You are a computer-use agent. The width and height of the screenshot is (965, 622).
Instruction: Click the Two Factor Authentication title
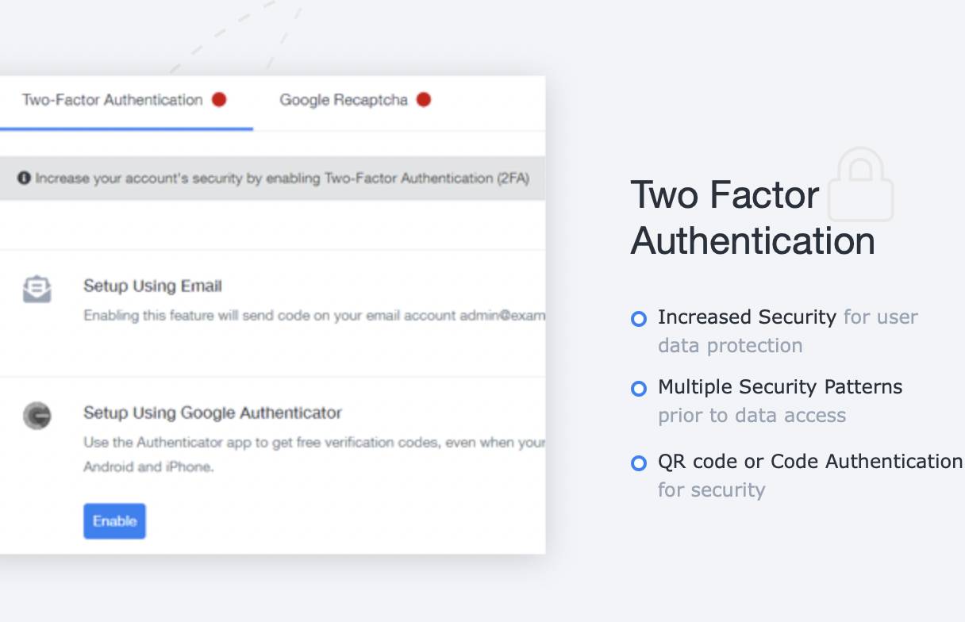click(752, 217)
